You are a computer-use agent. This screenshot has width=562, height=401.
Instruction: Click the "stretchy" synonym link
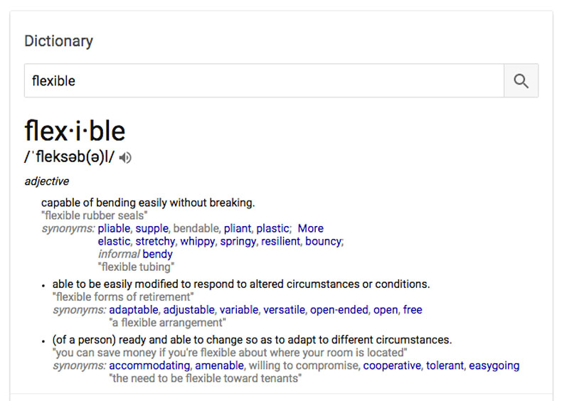[154, 241]
